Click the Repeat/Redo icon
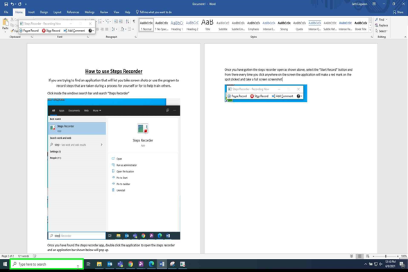 coord(19,4)
